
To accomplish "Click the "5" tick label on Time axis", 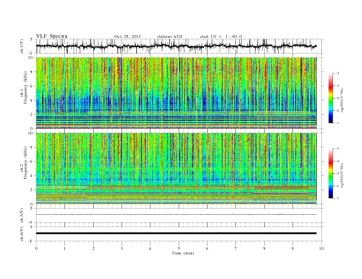I will [179, 248].
